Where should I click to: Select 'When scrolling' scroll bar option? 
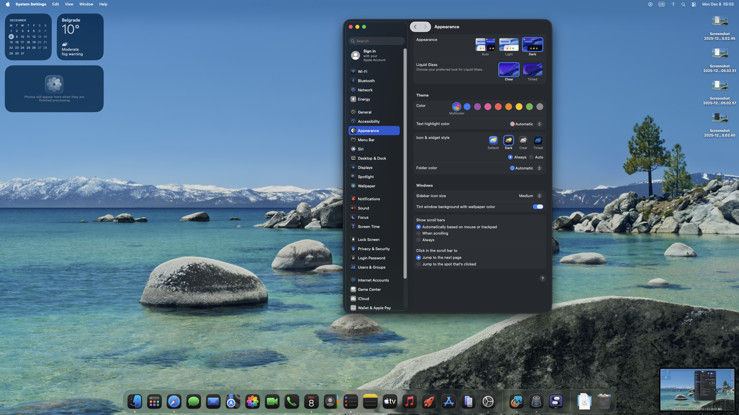(x=419, y=233)
